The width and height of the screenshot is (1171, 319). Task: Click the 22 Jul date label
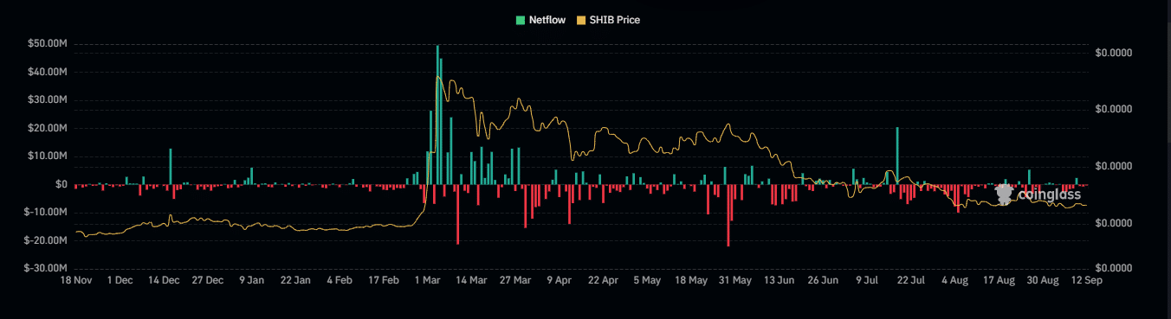click(911, 280)
